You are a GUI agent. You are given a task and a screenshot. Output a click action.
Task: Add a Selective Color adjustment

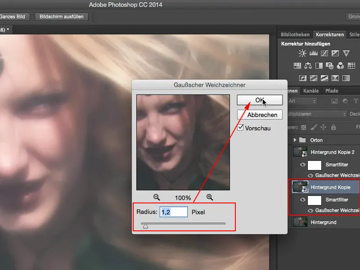(x=335, y=78)
